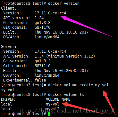The width and height of the screenshot is (118, 117).
Task: Click the blog.csdn.net watermark link
Action: tap(66, 111)
